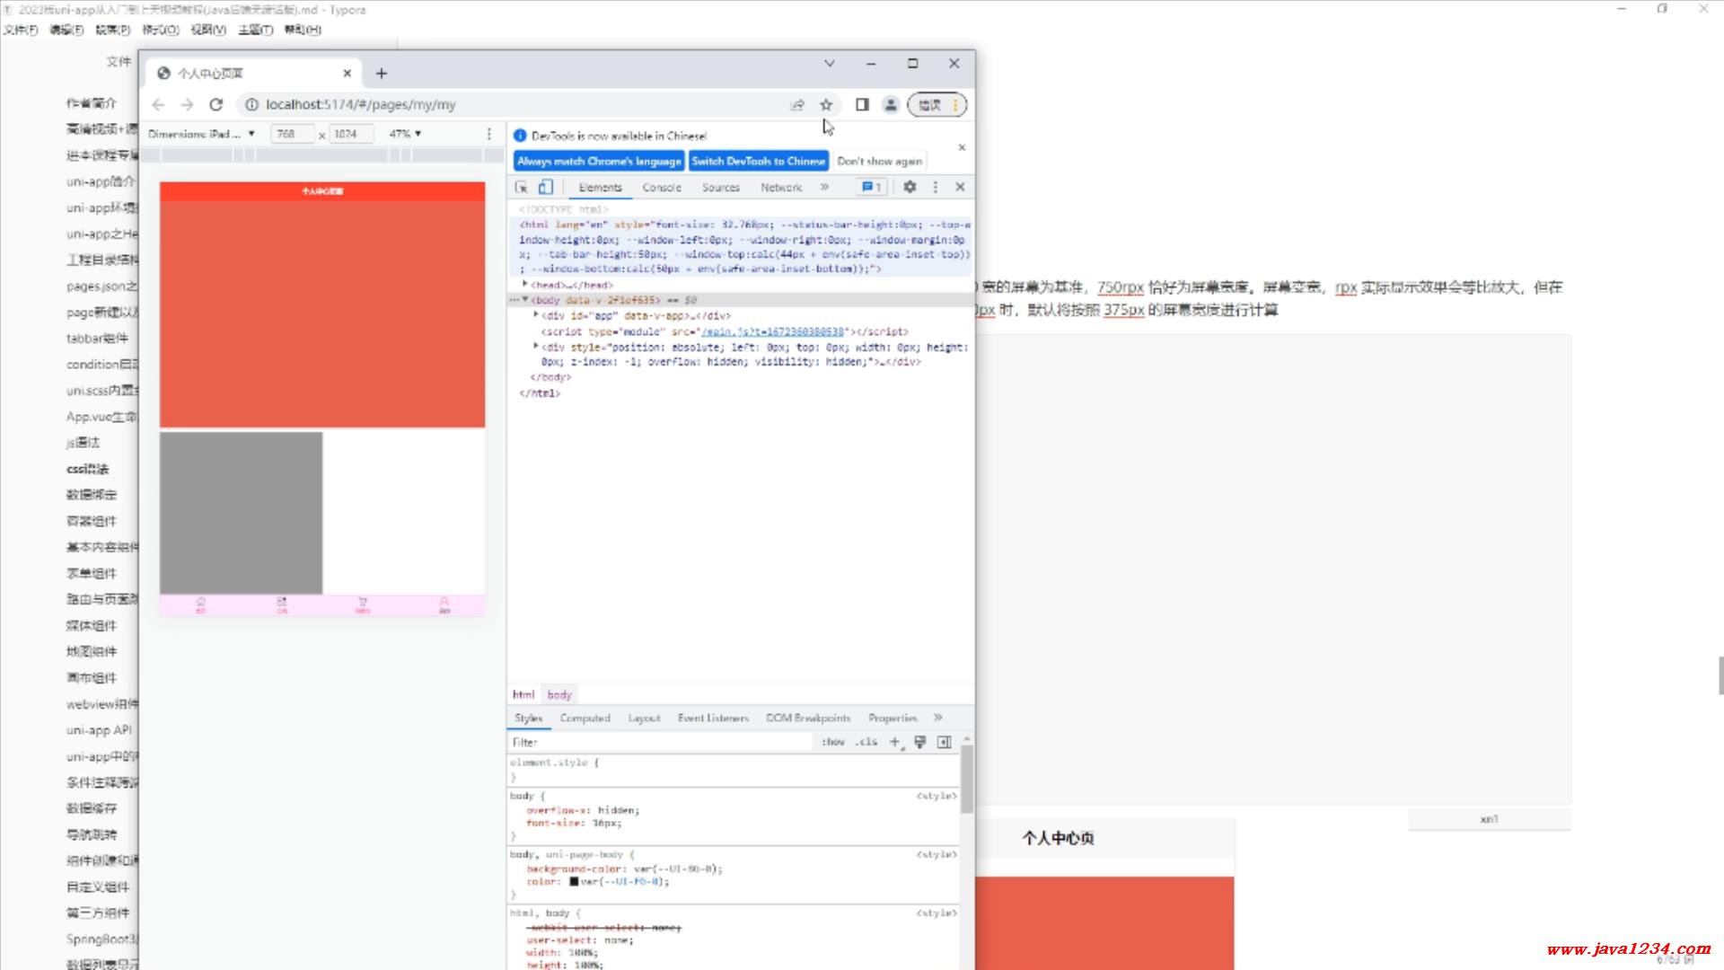1724x970 pixels.
Task: Click the styles pane scrollbar
Action: pyautogui.click(x=967, y=778)
